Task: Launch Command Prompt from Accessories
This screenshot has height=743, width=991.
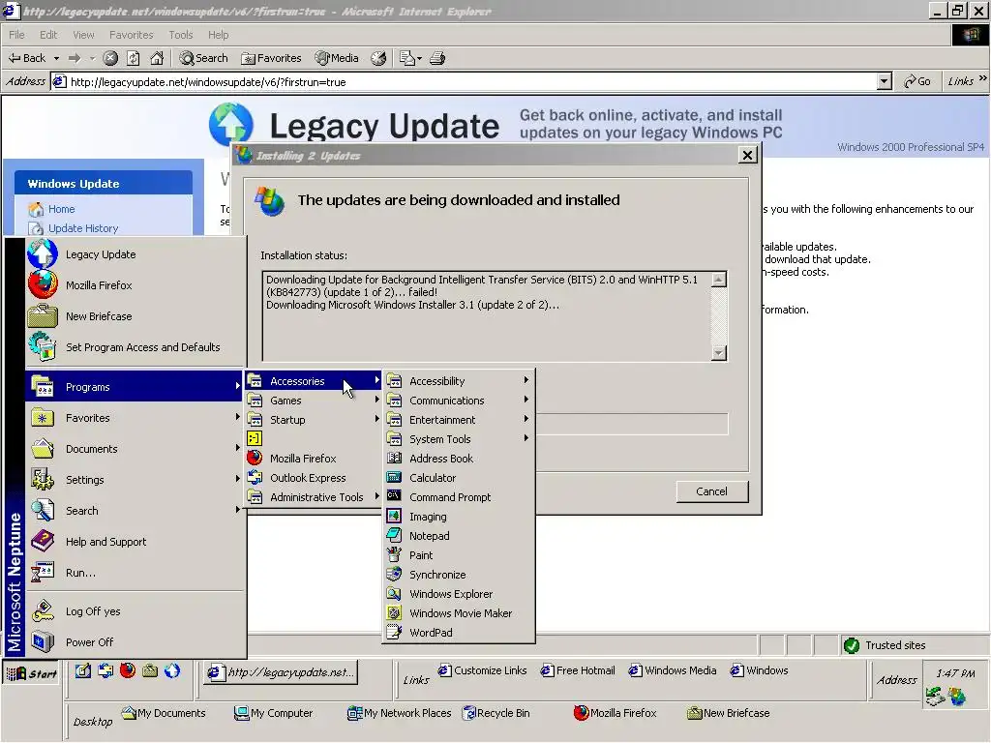Action: pos(459,497)
